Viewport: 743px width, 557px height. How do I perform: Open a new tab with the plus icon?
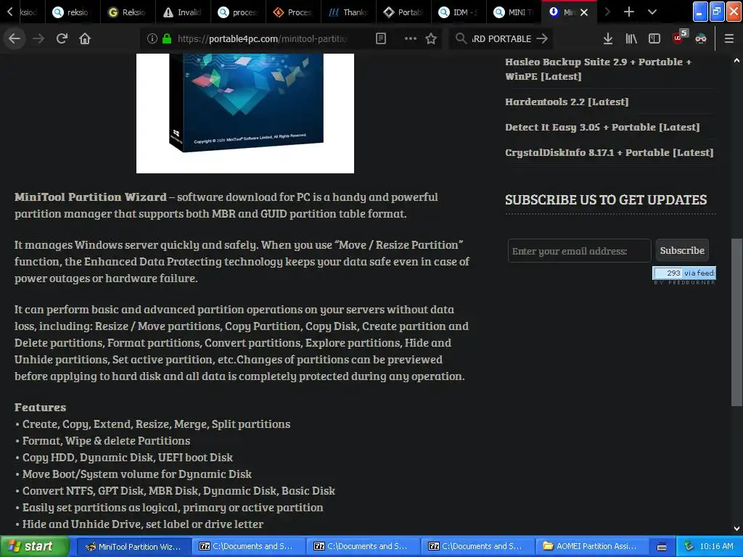[629, 12]
